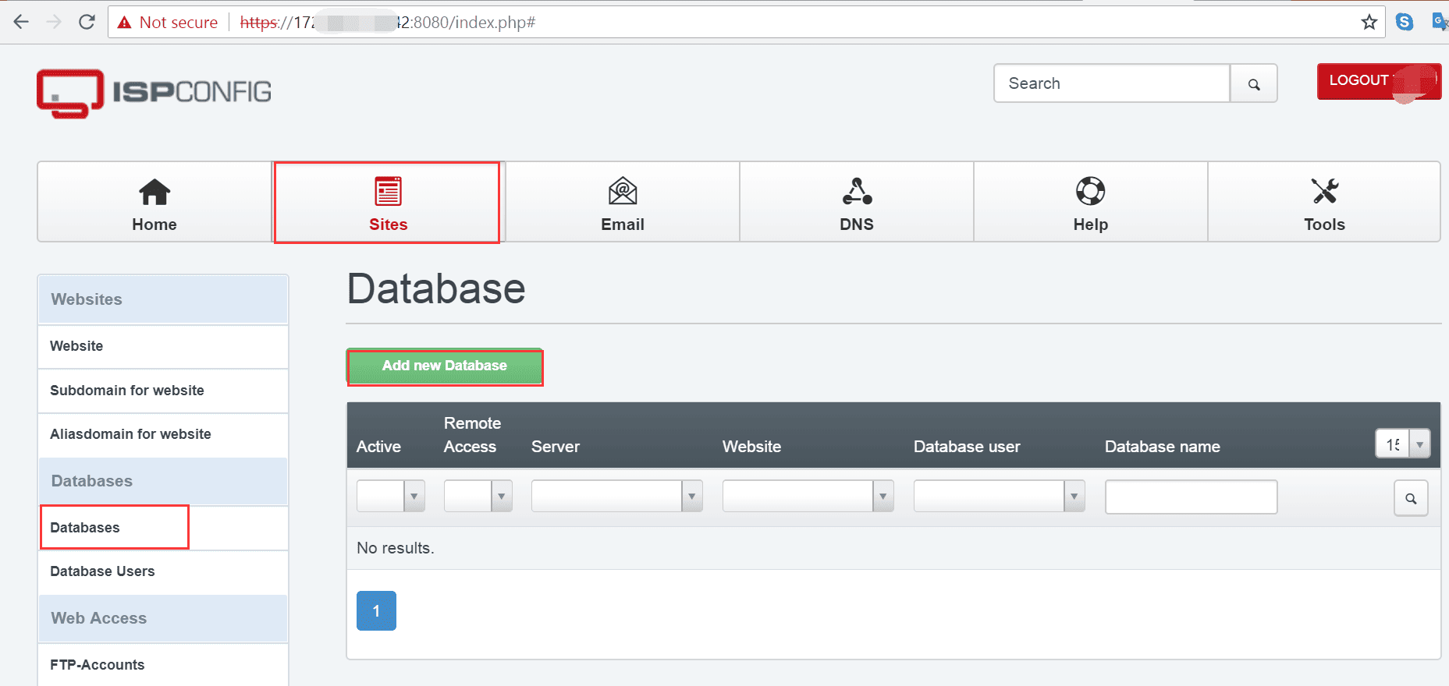The width and height of the screenshot is (1449, 686).
Task: Click the Database name column header
Action: 1163,447
